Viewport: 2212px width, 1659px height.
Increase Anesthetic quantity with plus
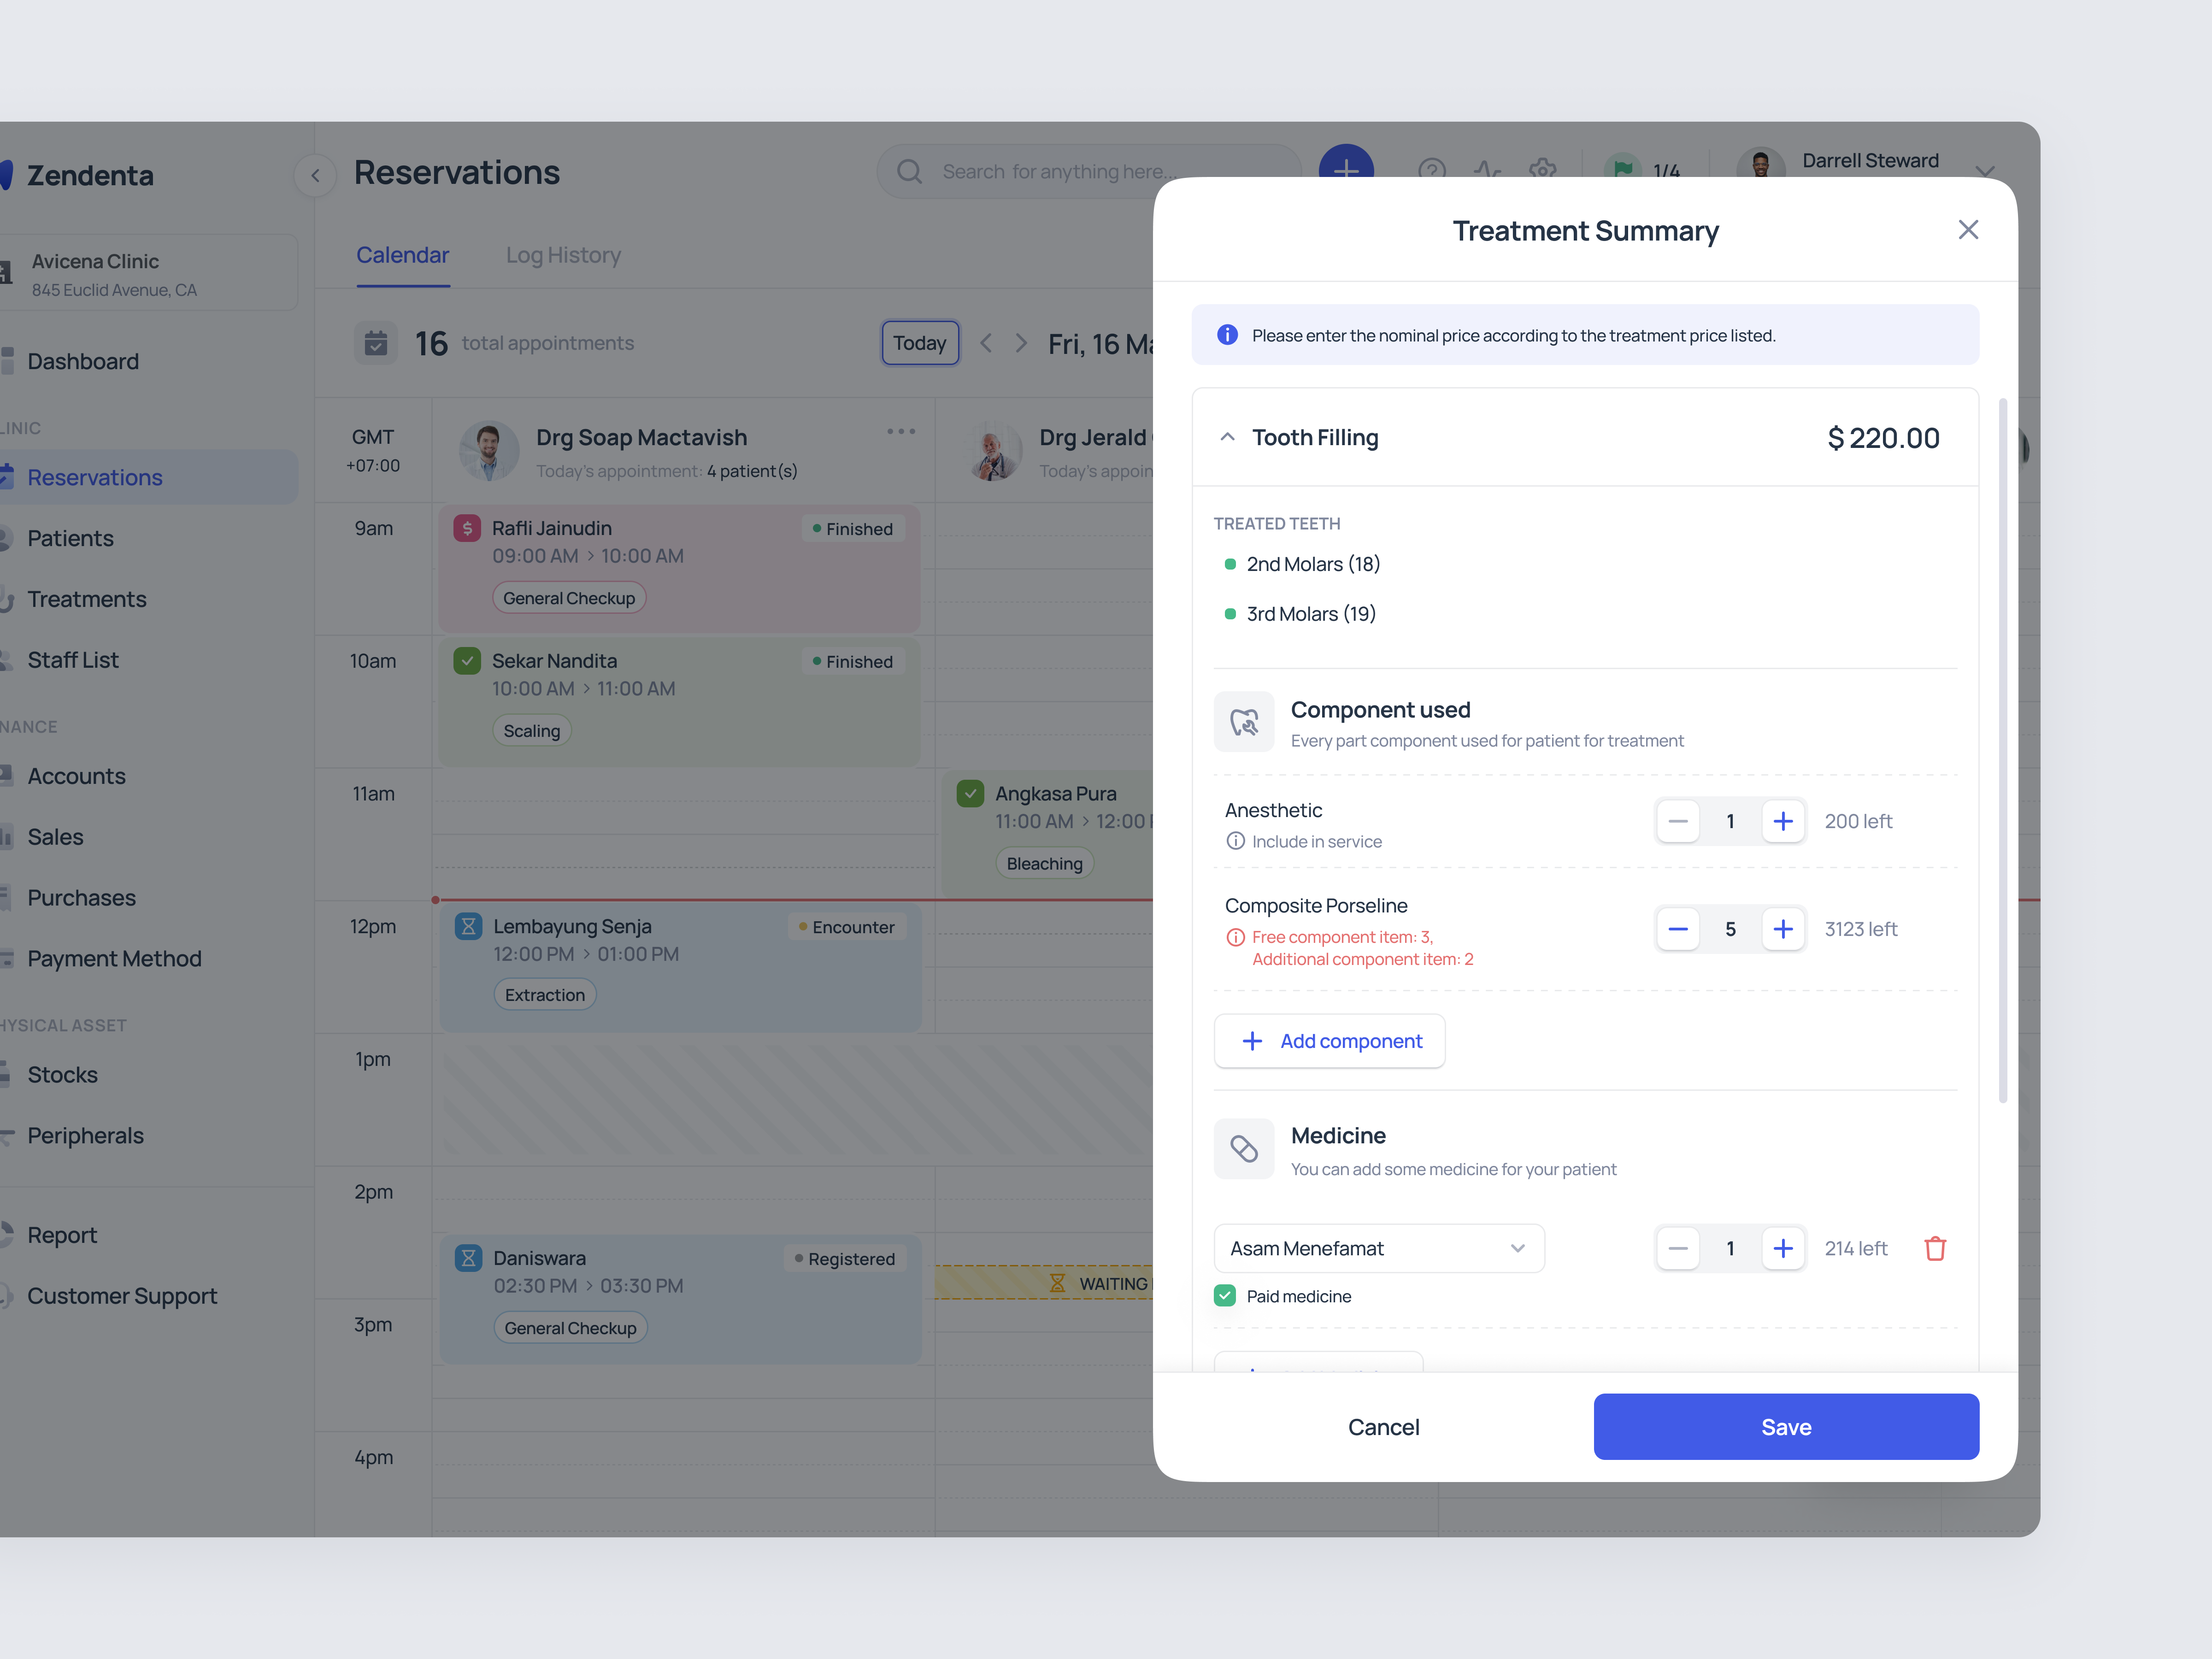pyautogui.click(x=1782, y=821)
